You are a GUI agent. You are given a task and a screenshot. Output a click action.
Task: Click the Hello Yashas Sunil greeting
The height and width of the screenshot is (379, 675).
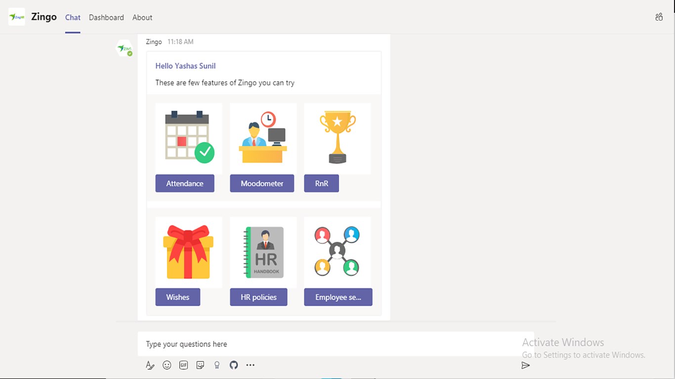pos(185,66)
